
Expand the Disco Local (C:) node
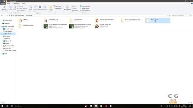tap(2, 46)
